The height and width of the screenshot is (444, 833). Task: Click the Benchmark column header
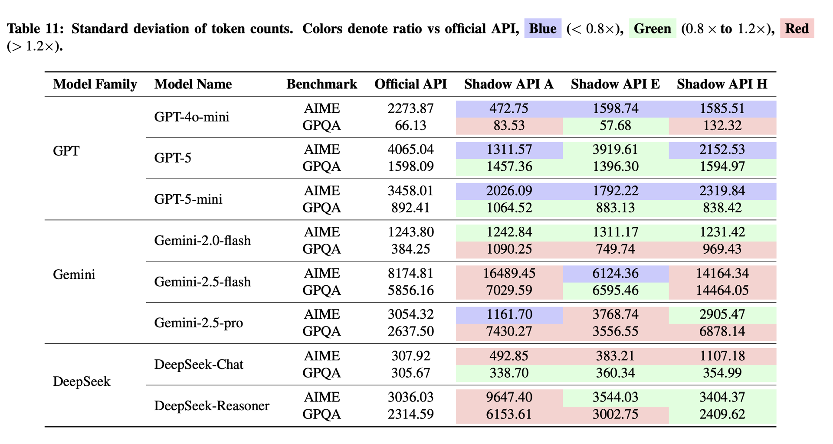[321, 84]
